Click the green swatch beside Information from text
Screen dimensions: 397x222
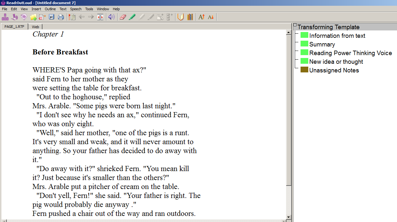pos(304,35)
